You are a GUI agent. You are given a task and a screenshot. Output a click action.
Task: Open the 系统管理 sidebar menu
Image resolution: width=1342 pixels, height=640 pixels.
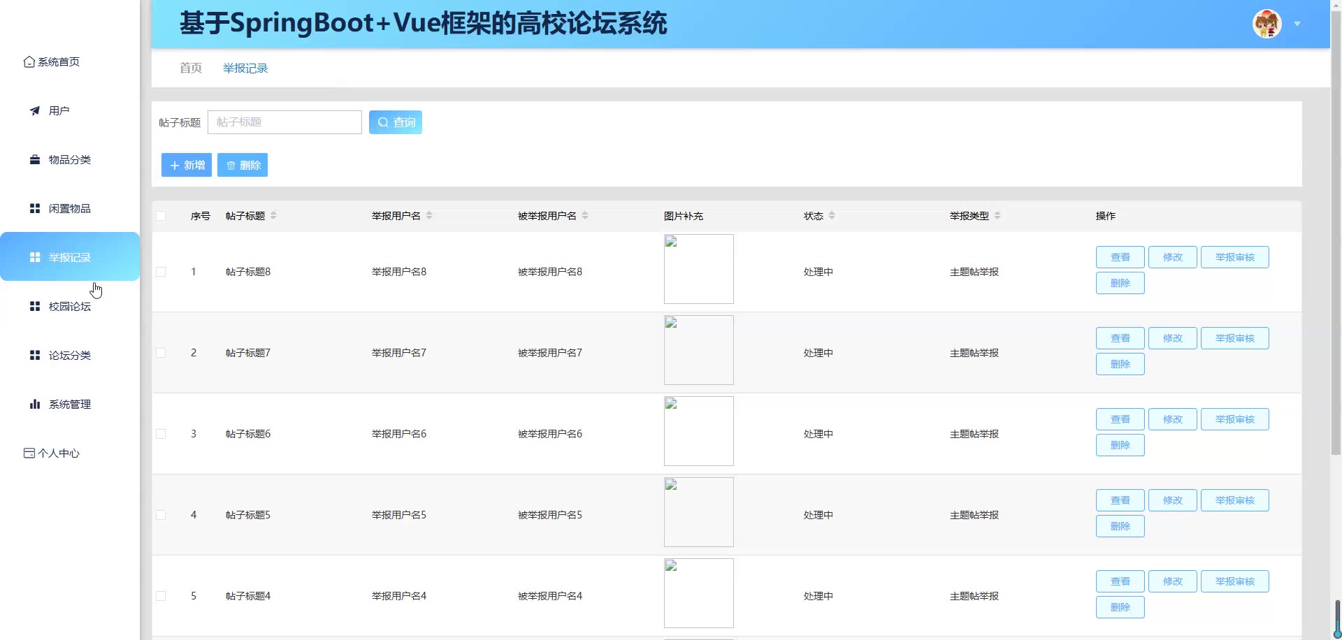coord(70,405)
